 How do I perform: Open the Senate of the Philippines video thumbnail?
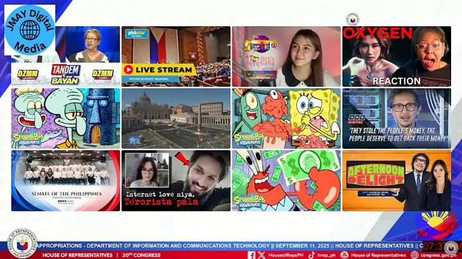pyautogui.click(x=65, y=181)
